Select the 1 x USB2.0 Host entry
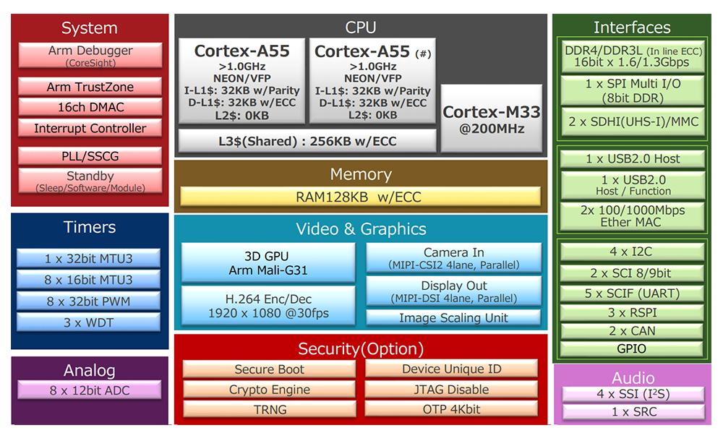The height and width of the screenshot is (433, 723). pos(633,158)
